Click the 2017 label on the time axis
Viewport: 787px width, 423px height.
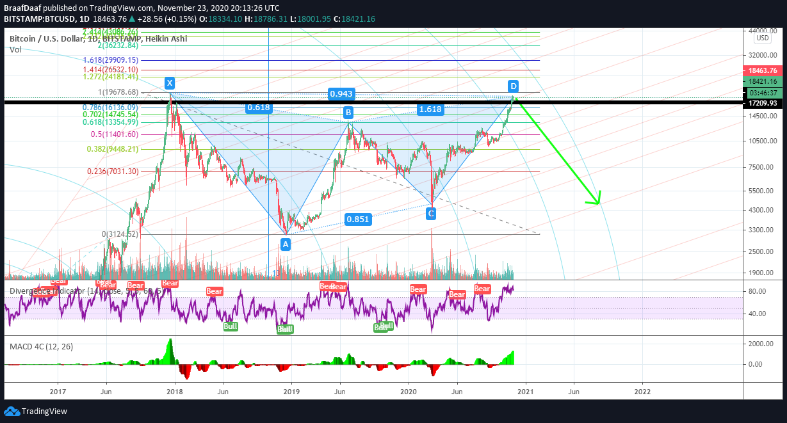coord(58,390)
